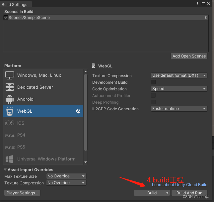214x202 pixels.
Task: Click the Dedicated Server rack icon
Action: (x=10, y=87)
